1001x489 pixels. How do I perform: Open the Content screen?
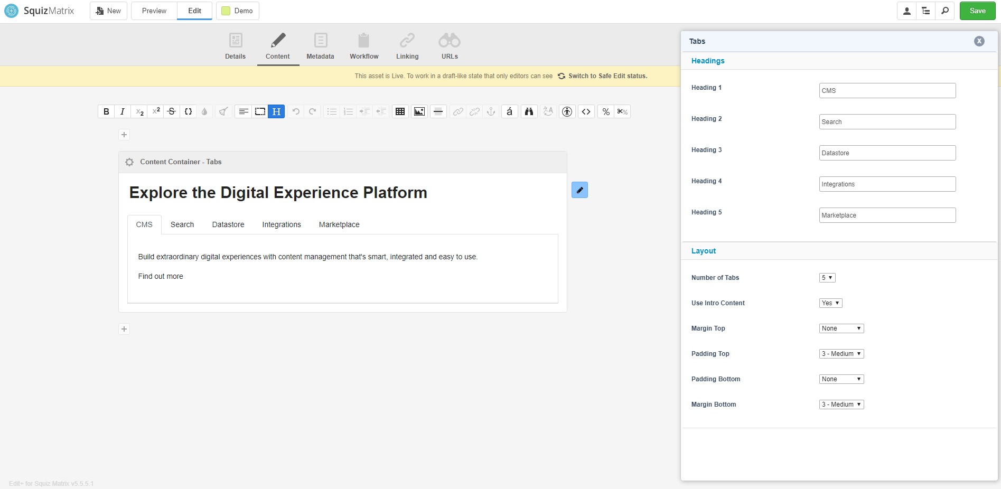278,46
